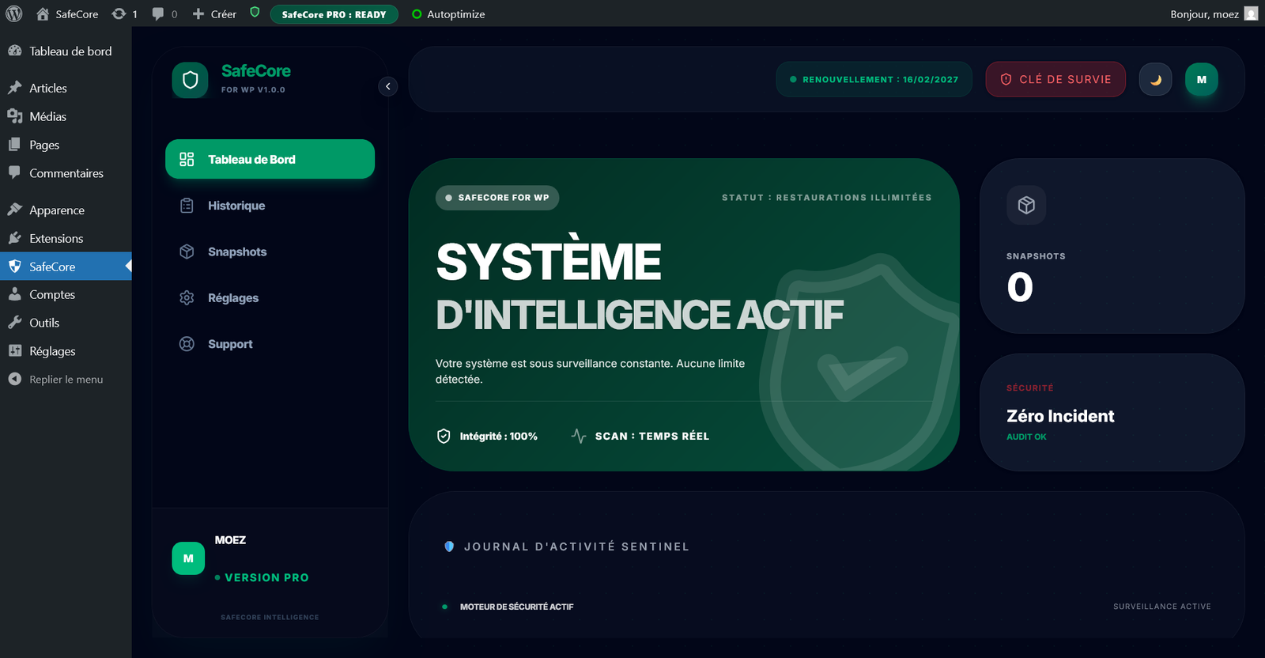Click the VERSION PRO label
This screenshot has width=1265, height=658.
[266, 578]
